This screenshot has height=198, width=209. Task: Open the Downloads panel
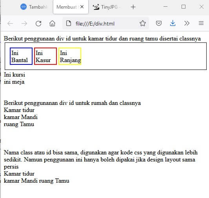[x=173, y=23]
